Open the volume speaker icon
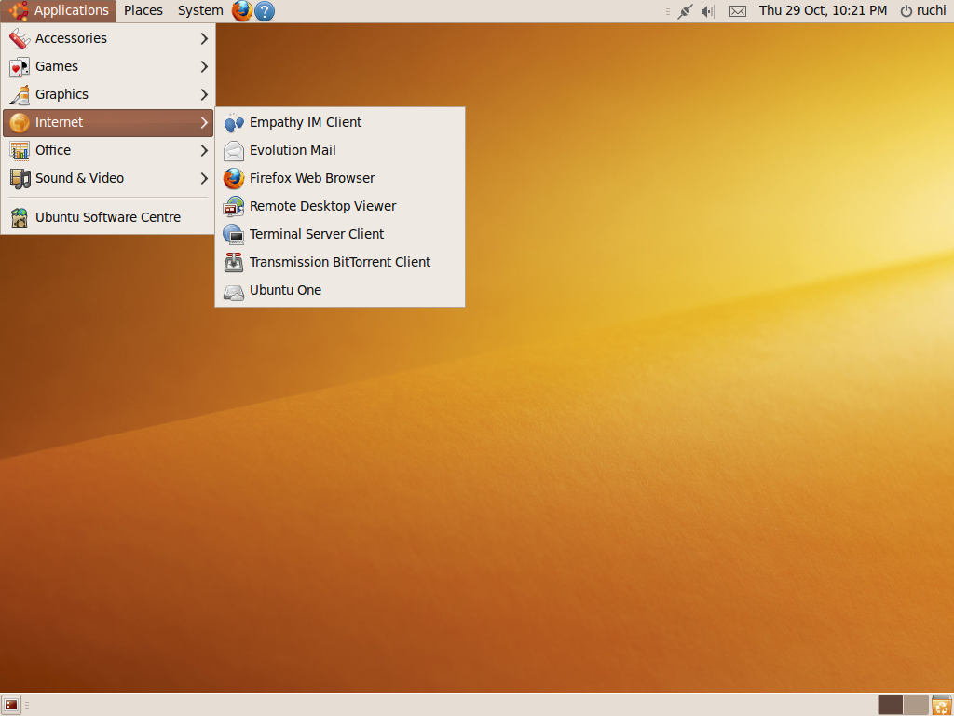The image size is (954, 716). (x=708, y=11)
